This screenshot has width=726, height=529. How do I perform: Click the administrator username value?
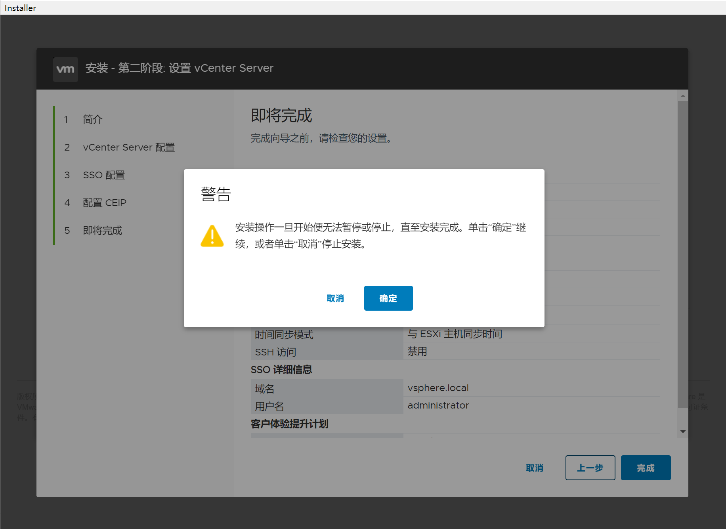pos(438,405)
